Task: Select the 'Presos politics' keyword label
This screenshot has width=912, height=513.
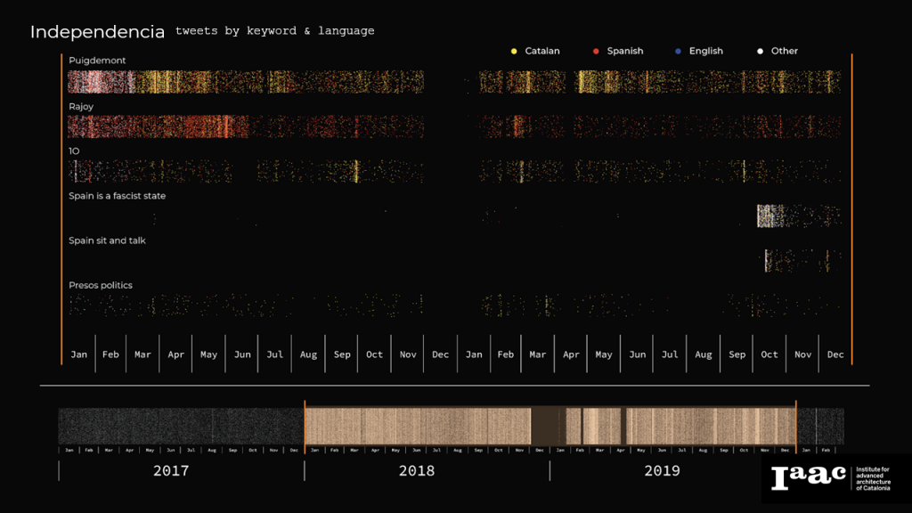Action: pyautogui.click(x=101, y=285)
